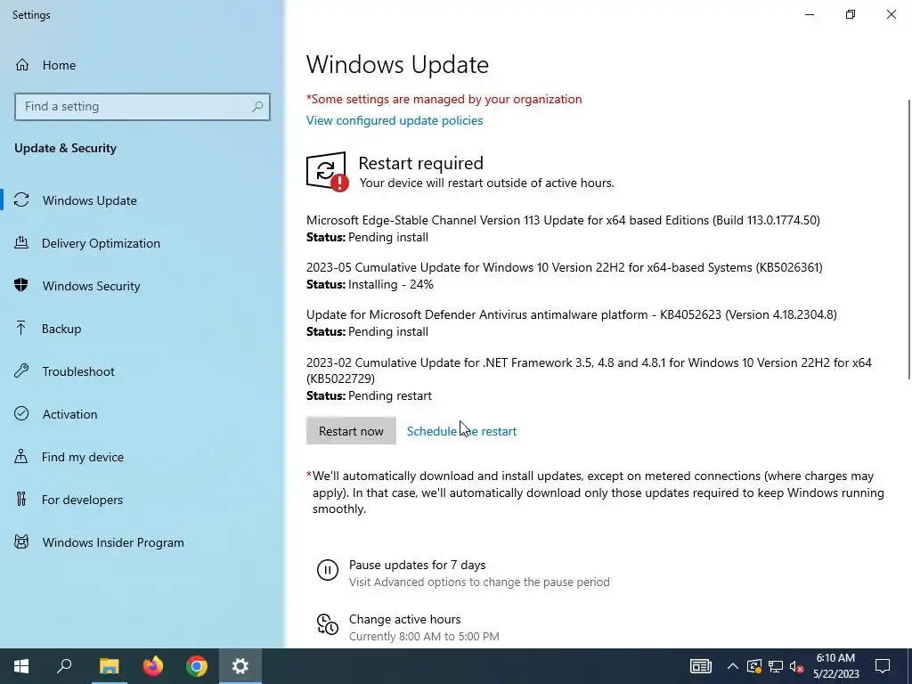Click 'Currently 8:00 AM to 5:00 PM' text
Image resolution: width=912 pixels, height=684 pixels.
pyautogui.click(x=424, y=636)
